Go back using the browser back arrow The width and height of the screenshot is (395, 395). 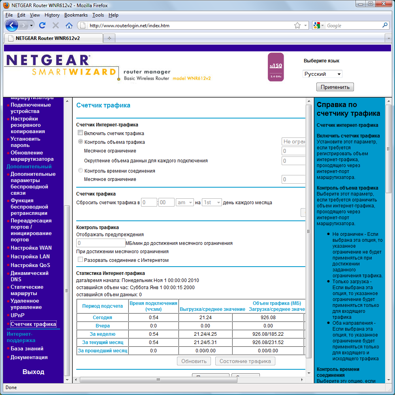[11, 25]
